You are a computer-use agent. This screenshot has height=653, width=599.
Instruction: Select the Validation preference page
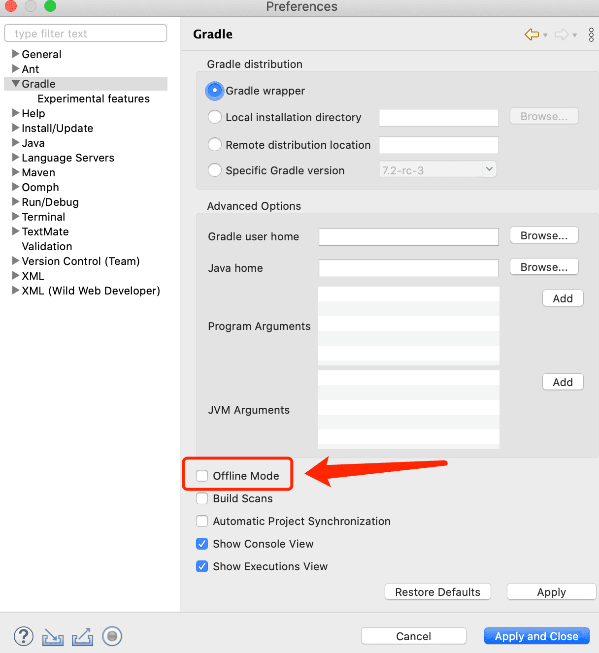tap(47, 246)
